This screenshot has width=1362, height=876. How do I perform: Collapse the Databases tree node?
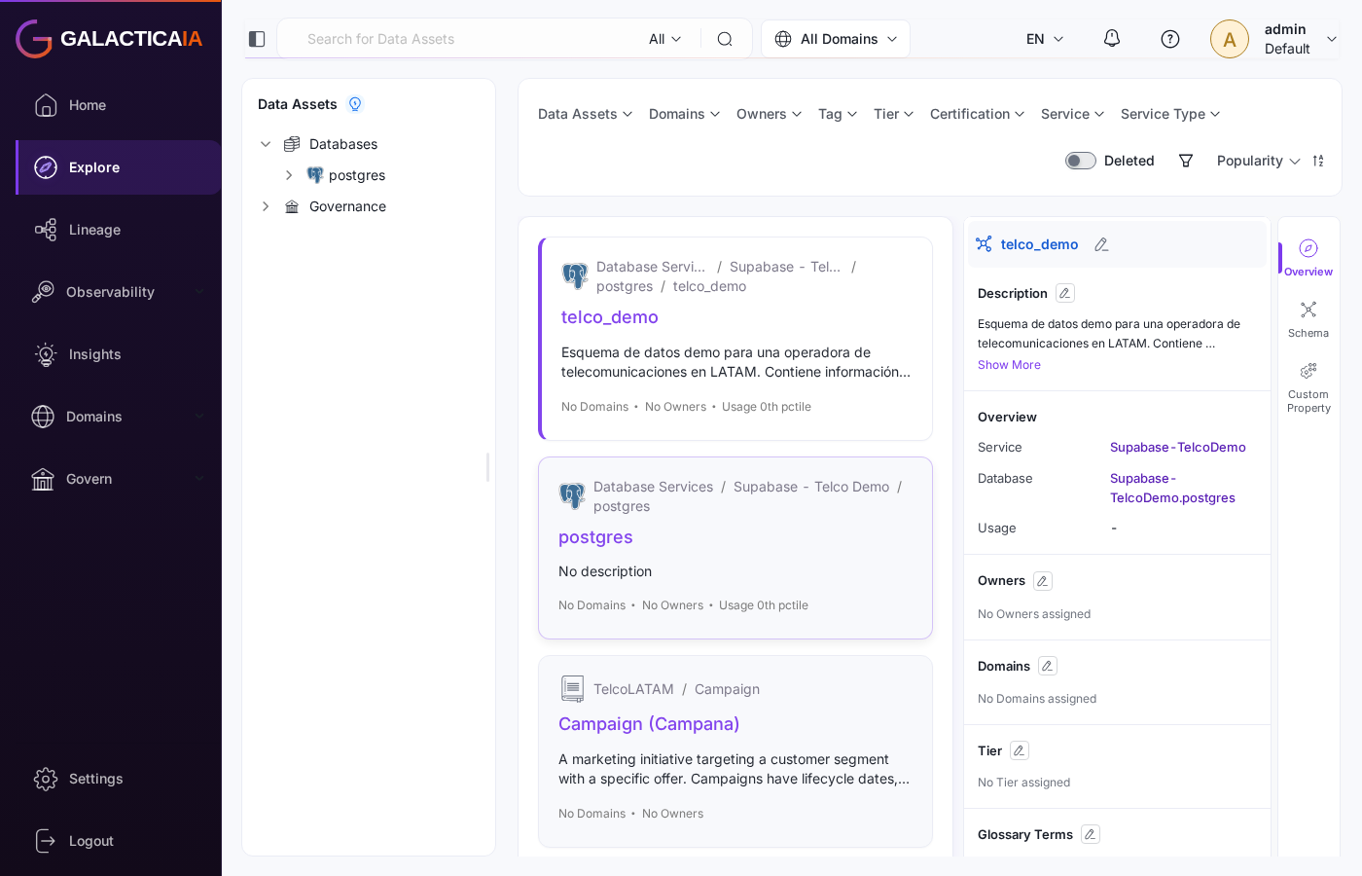coord(266,144)
